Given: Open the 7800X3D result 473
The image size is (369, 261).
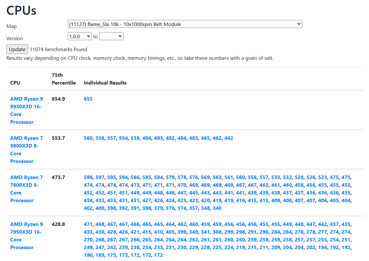Looking at the screenshot, I should (135, 185).
